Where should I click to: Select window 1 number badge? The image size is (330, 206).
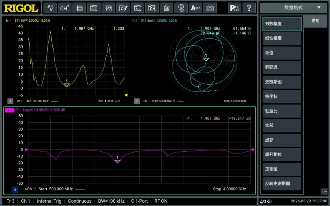pos(10,101)
